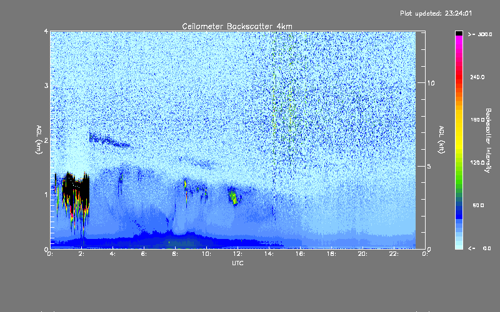Click the '60.0' colorbar label

[x=478, y=205]
